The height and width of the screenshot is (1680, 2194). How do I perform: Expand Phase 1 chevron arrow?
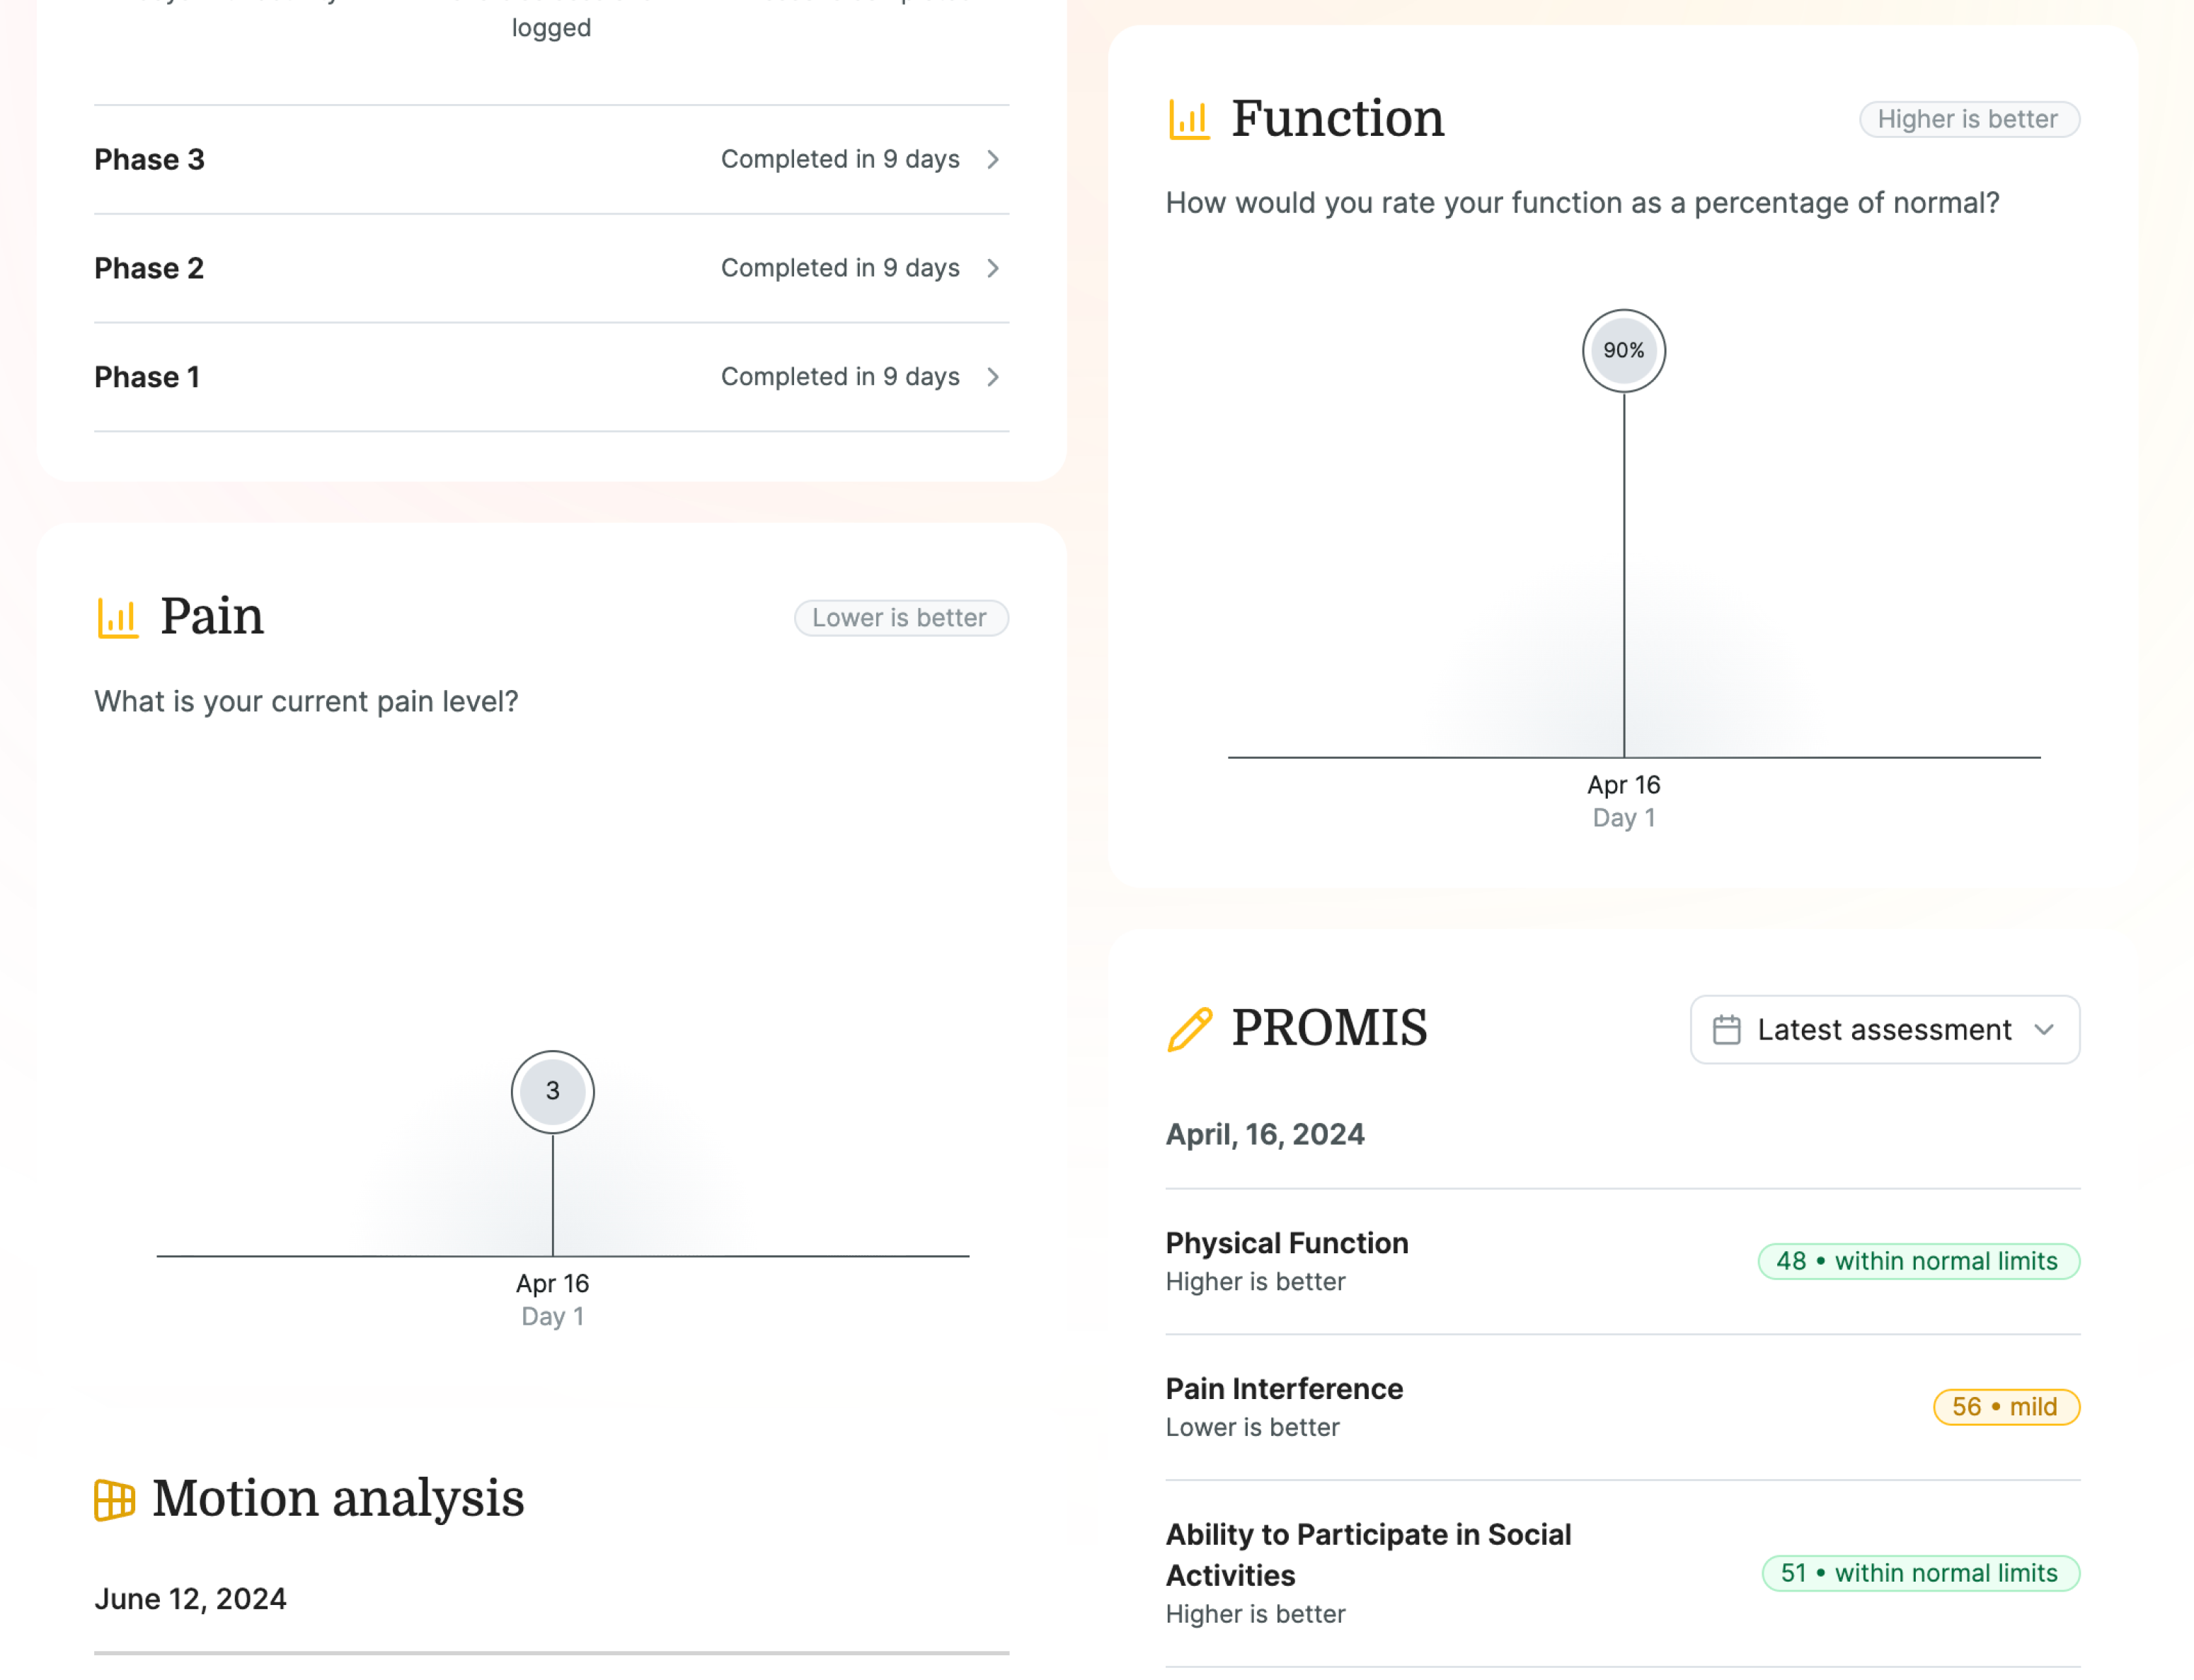[x=993, y=377]
